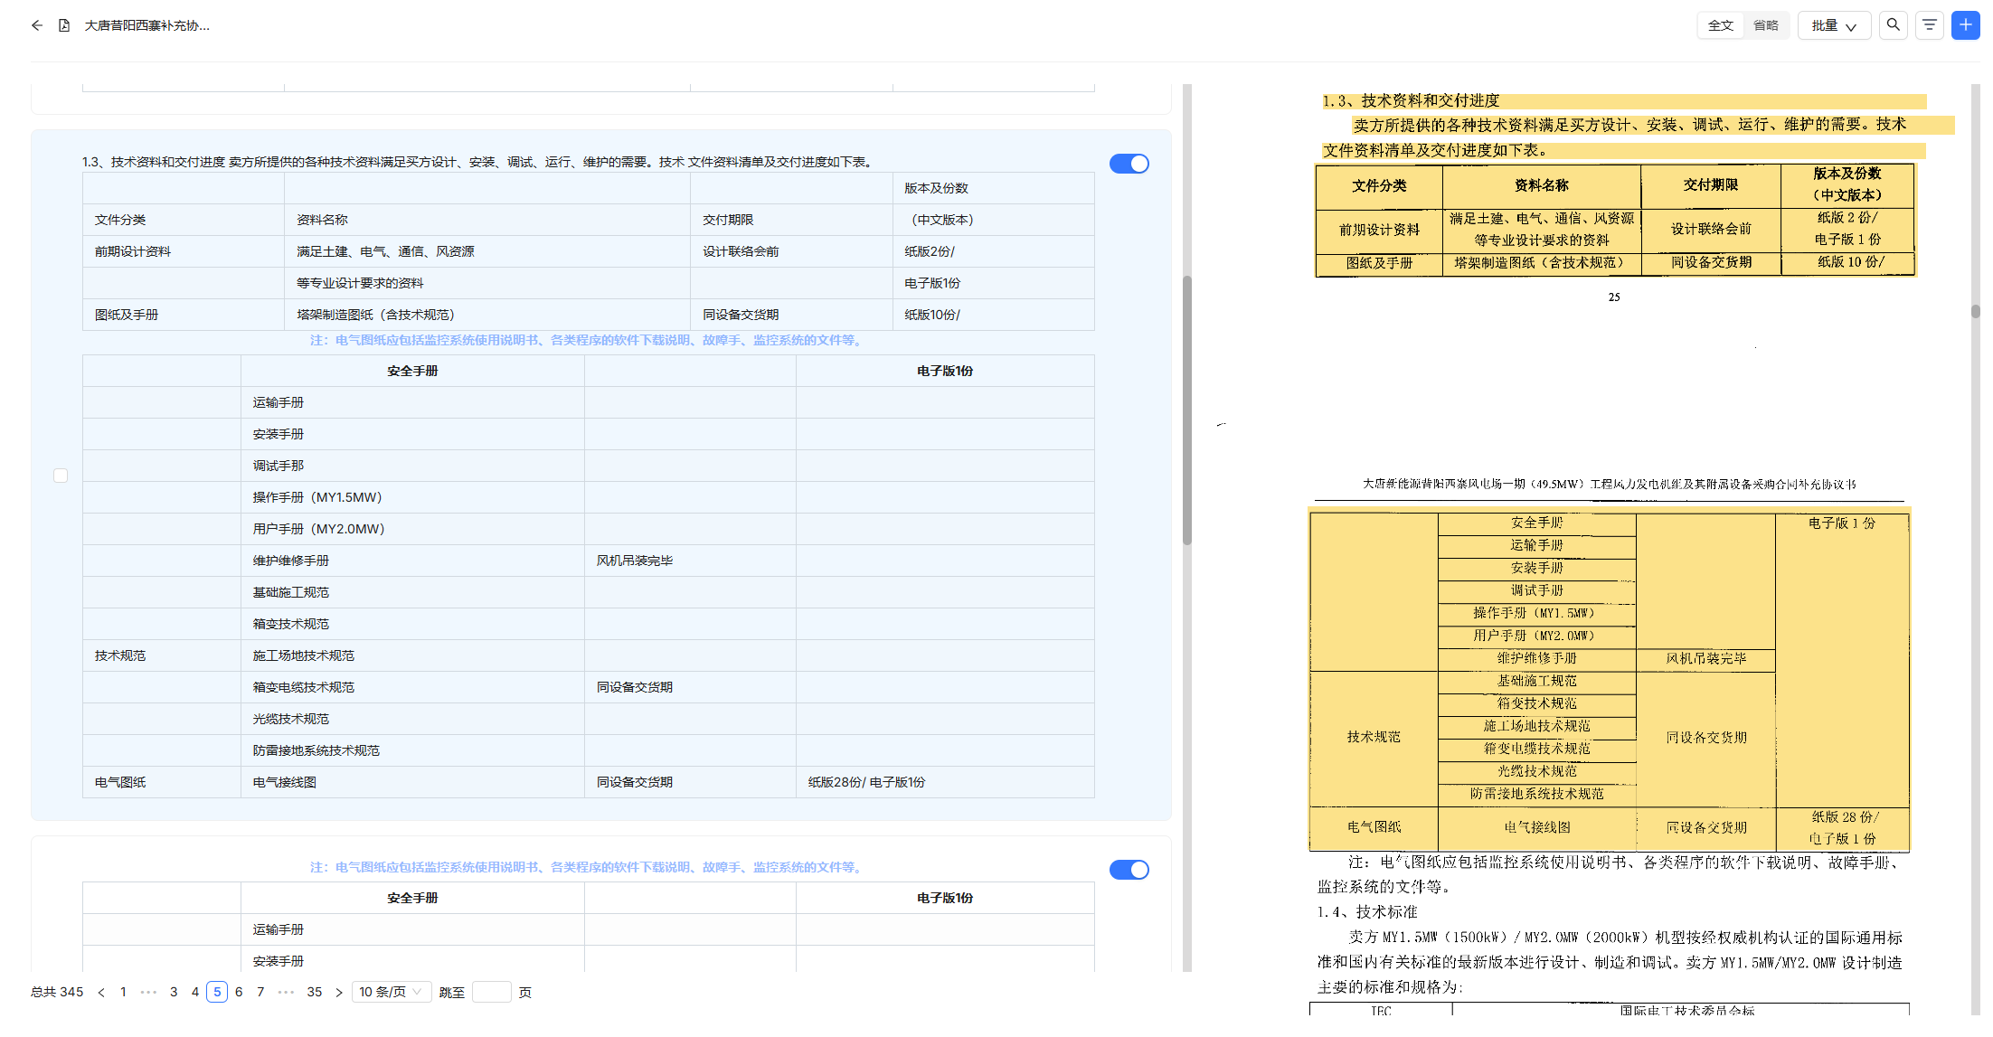Go to previous page arrow
Screen dimensions: 1993x1037
click(101, 993)
